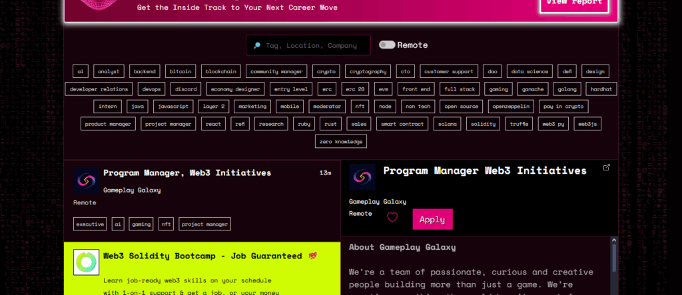
Task: Open Program Manager, Web3 Initiatives listing
Action: pyautogui.click(x=187, y=173)
